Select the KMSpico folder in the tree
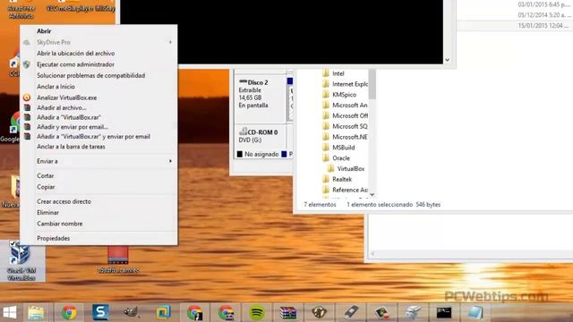Image resolution: width=573 pixels, height=322 pixels. [x=344, y=95]
